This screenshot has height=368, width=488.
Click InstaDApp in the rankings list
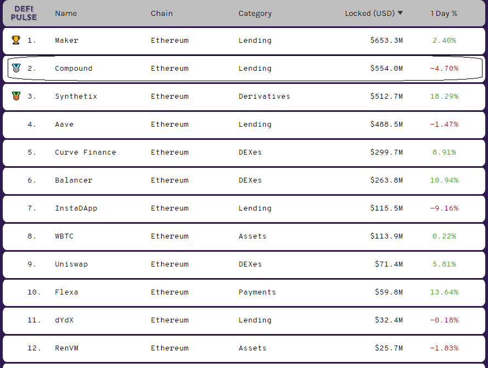tap(76, 208)
